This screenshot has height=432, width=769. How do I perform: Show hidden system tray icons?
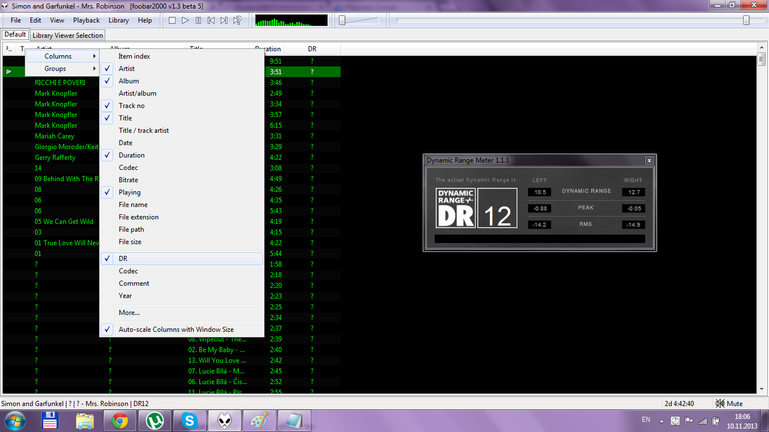point(662,421)
